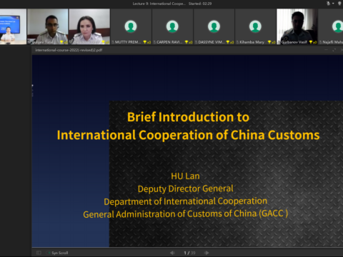Click the trophy icon on CARPEN RAVI tile
Viewport: 343px width, 257px height.
click(187, 42)
